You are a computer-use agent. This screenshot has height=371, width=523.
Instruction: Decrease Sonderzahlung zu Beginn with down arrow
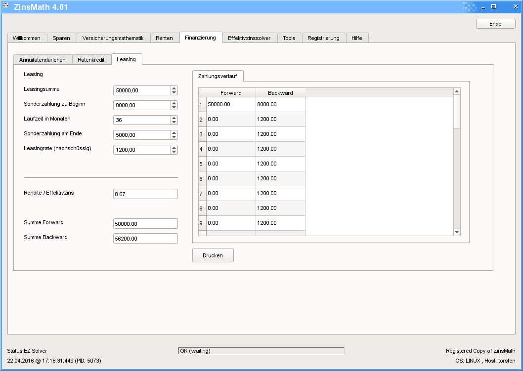coord(174,107)
